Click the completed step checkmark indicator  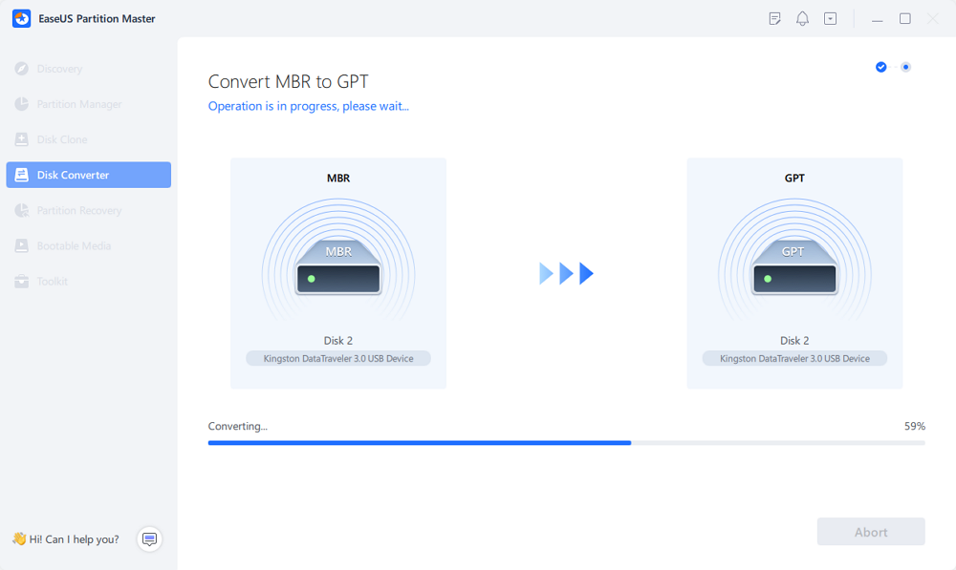(881, 67)
